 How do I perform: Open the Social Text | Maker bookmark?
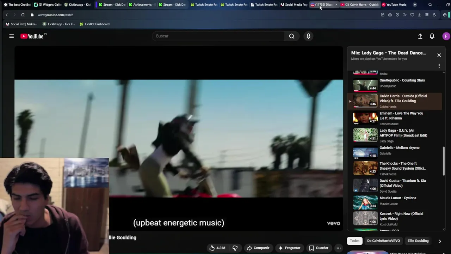pos(21,24)
